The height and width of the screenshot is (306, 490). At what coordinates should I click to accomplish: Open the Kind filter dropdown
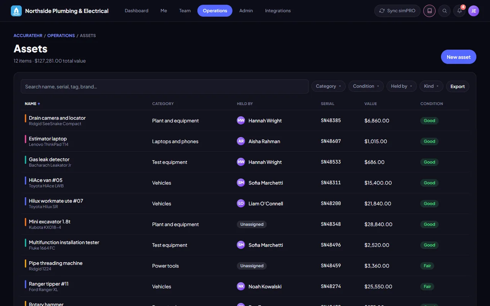(431, 86)
